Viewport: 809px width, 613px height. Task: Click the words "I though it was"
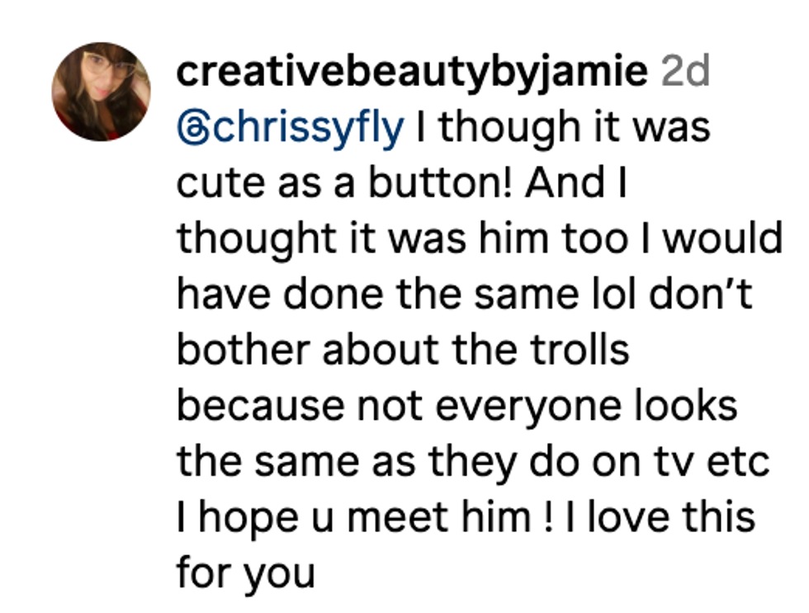[563, 129]
